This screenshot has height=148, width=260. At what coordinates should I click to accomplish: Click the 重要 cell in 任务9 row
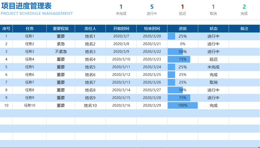pyautogui.click(x=61, y=98)
